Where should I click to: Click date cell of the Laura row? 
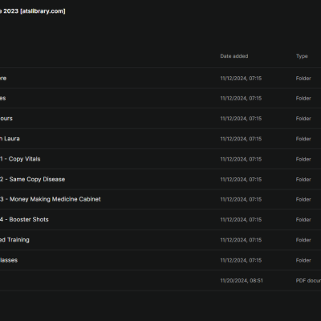(241, 139)
